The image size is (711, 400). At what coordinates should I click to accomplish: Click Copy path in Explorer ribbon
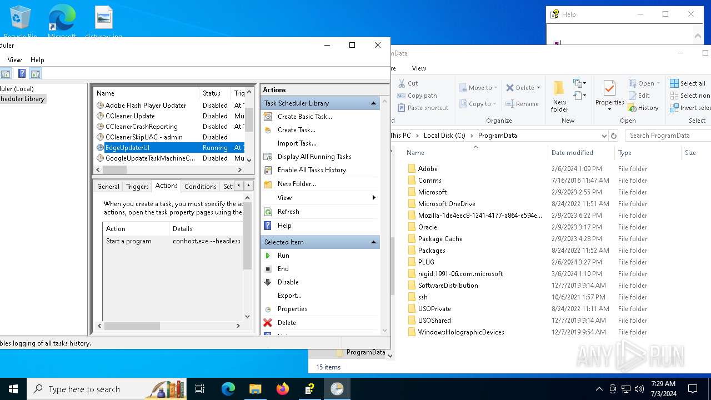417,96
